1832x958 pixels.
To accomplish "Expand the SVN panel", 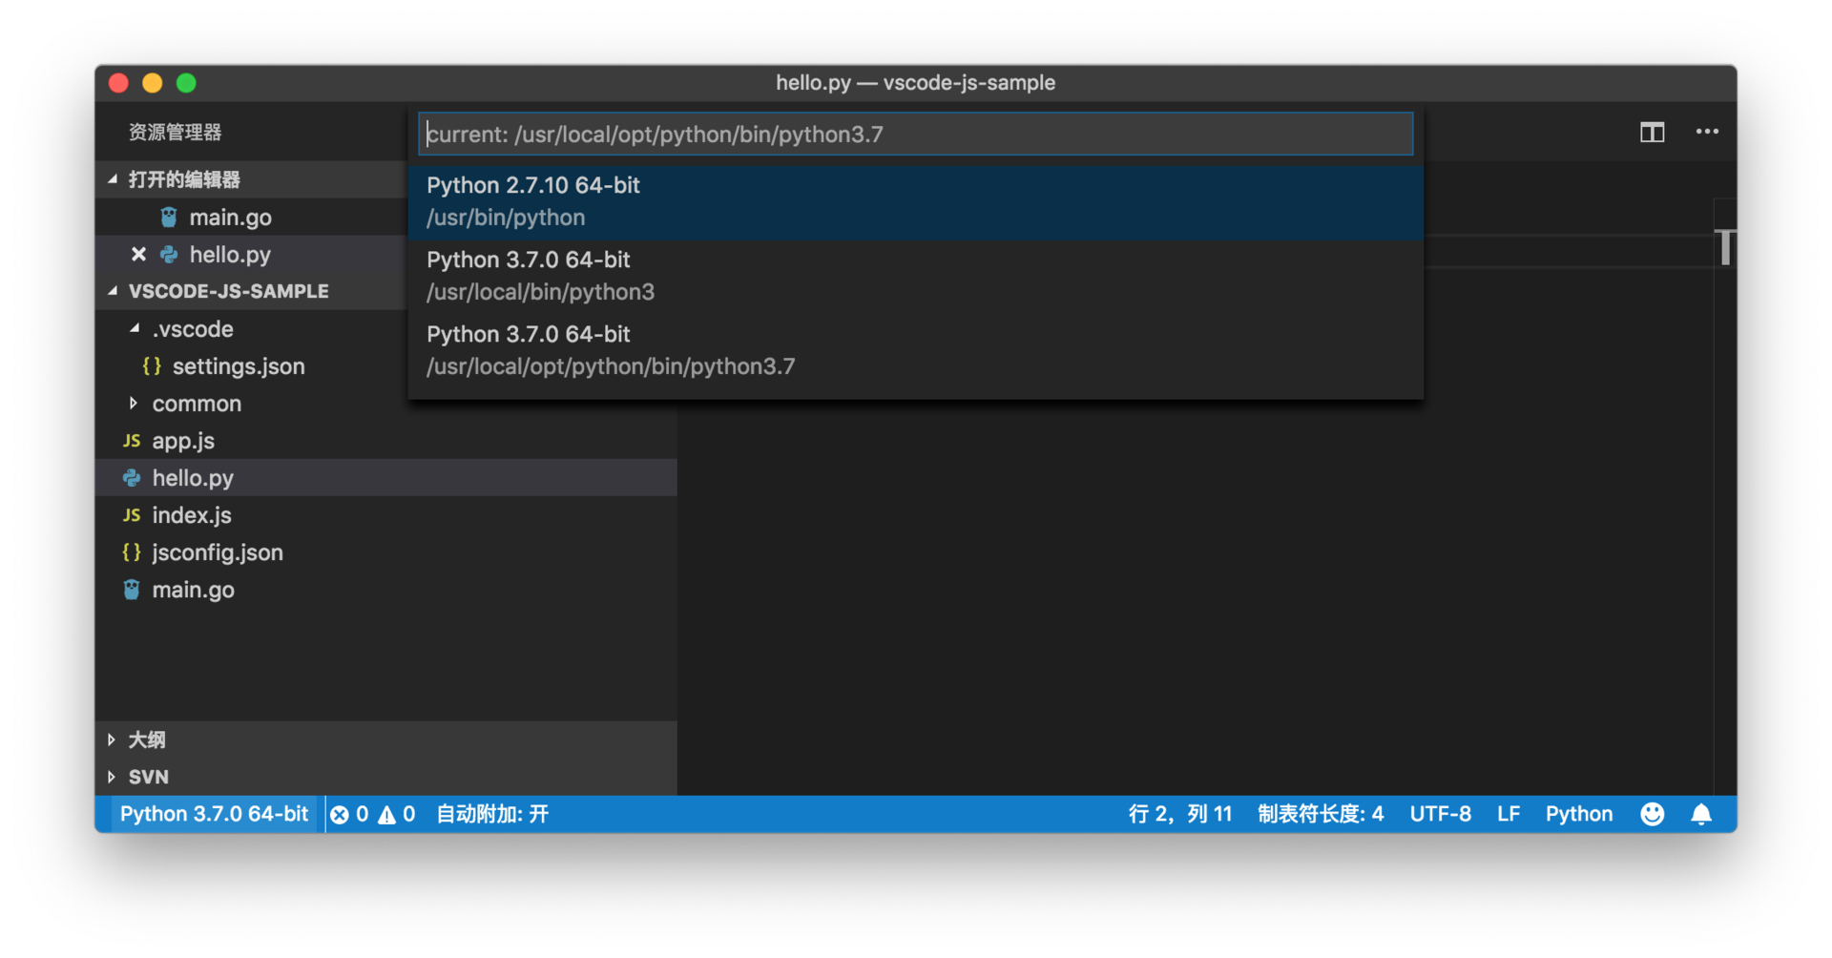I will pyautogui.click(x=112, y=777).
